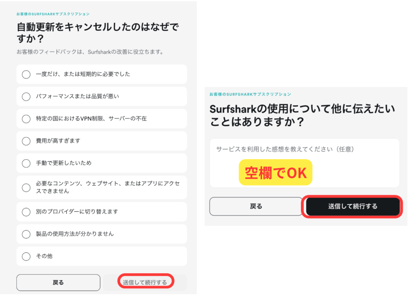Select radio "一度だけ、または短期的に必要でした"
This screenshot has height=300, width=411.
26,74
